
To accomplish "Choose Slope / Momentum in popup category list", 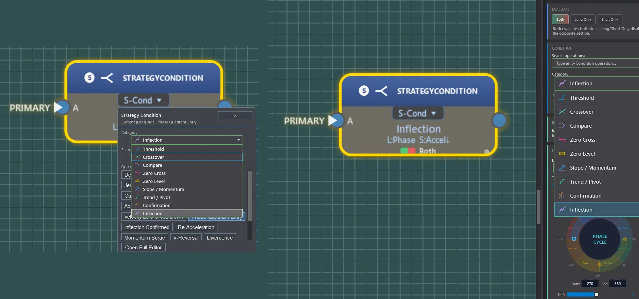I will pyautogui.click(x=187, y=189).
